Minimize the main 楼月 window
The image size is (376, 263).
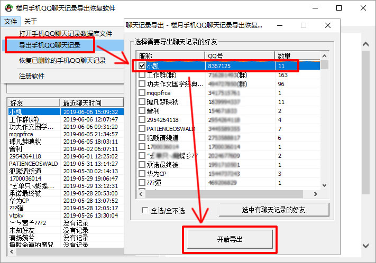[x=315, y=8]
